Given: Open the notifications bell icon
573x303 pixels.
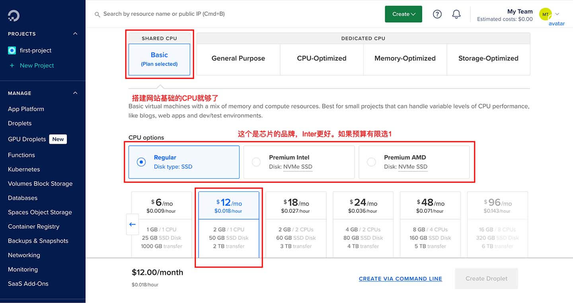Looking at the screenshot, I should (x=456, y=14).
